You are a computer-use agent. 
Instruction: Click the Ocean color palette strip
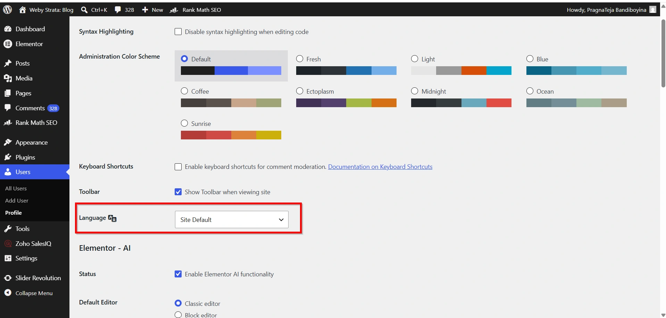[x=576, y=103]
